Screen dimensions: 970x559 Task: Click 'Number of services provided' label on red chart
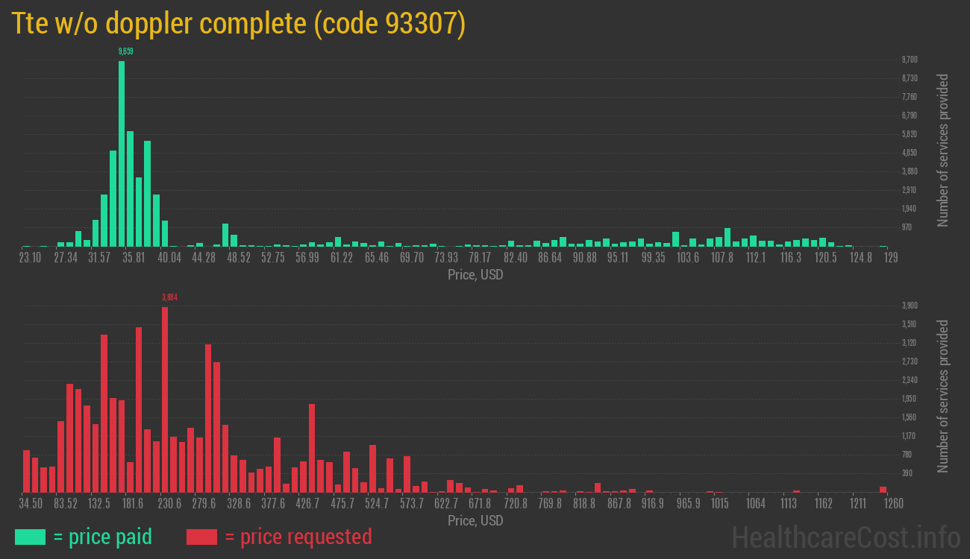943,394
